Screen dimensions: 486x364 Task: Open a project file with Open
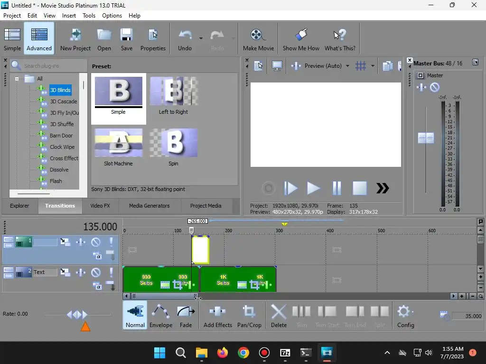tap(104, 39)
